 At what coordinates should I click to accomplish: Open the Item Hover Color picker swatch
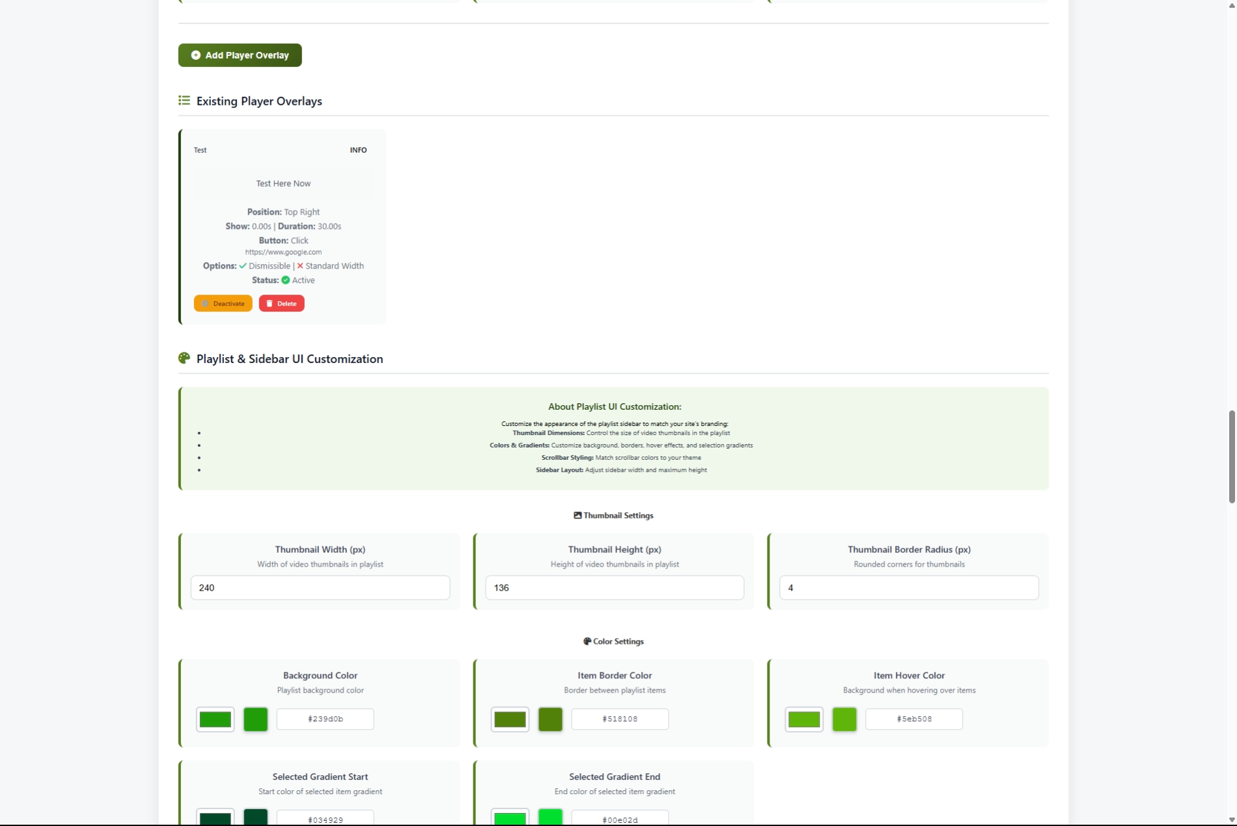pyautogui.click(x=804, y=719)
